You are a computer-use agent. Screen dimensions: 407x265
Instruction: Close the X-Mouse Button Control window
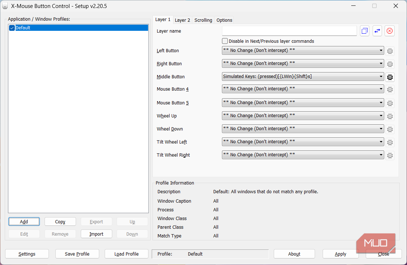[x=395, y=6]
